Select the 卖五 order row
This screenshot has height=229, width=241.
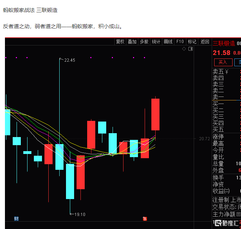click(227, 72)
